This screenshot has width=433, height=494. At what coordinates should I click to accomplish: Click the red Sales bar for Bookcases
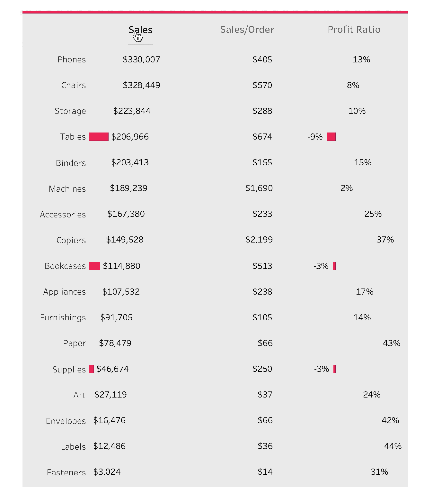[95, 266]
